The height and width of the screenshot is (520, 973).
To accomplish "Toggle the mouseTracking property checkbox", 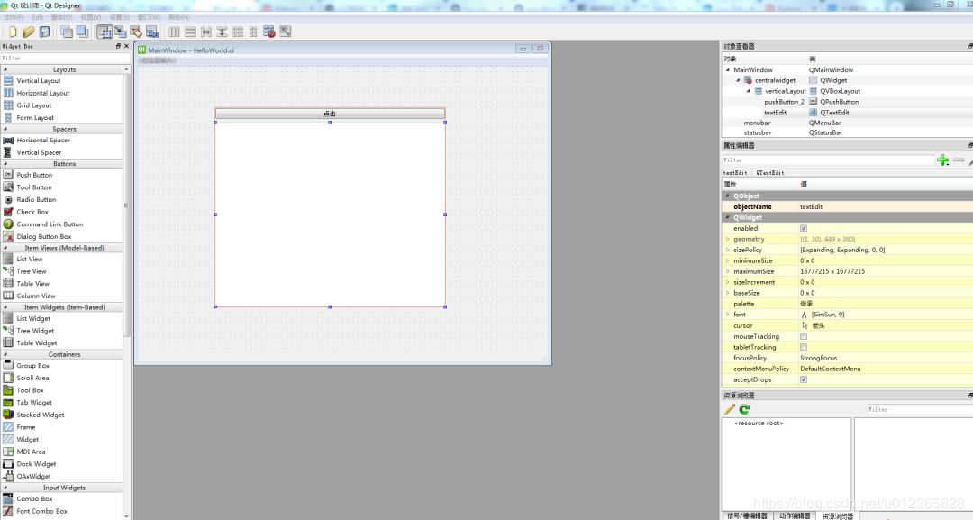I will click(x=804, y=336).
